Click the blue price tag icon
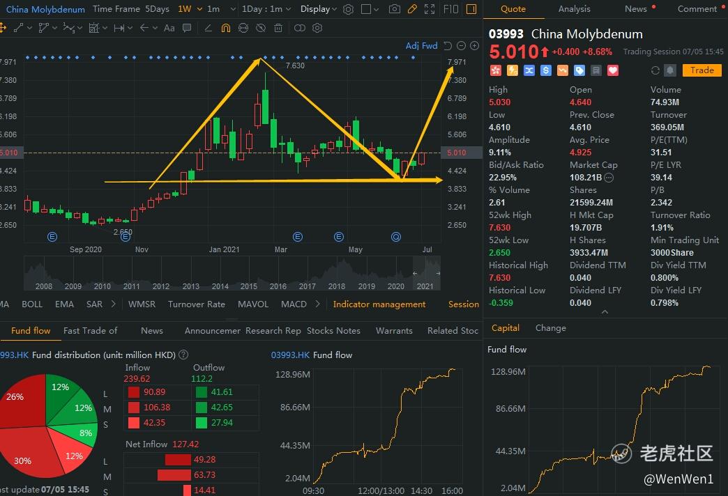The image size is (728, 496). click(579, 70)
